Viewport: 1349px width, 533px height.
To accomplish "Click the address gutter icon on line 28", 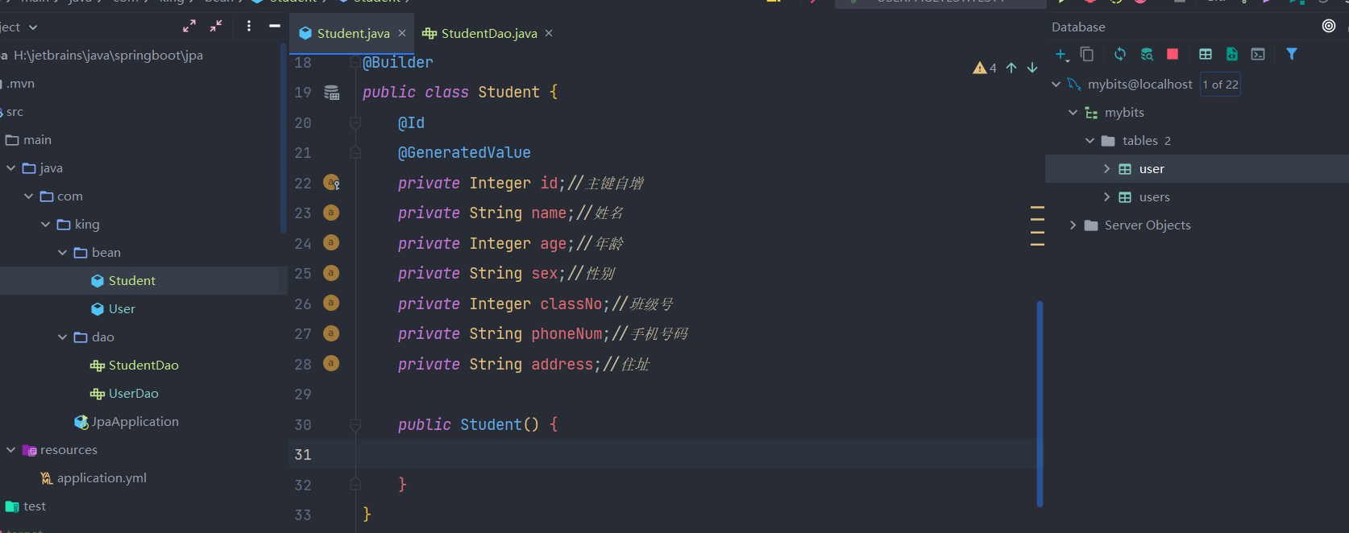I will (x=330, y=363).
